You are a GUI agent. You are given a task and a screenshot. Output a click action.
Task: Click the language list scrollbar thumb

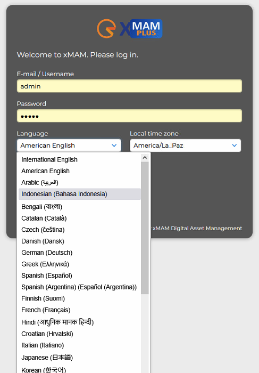145,228
